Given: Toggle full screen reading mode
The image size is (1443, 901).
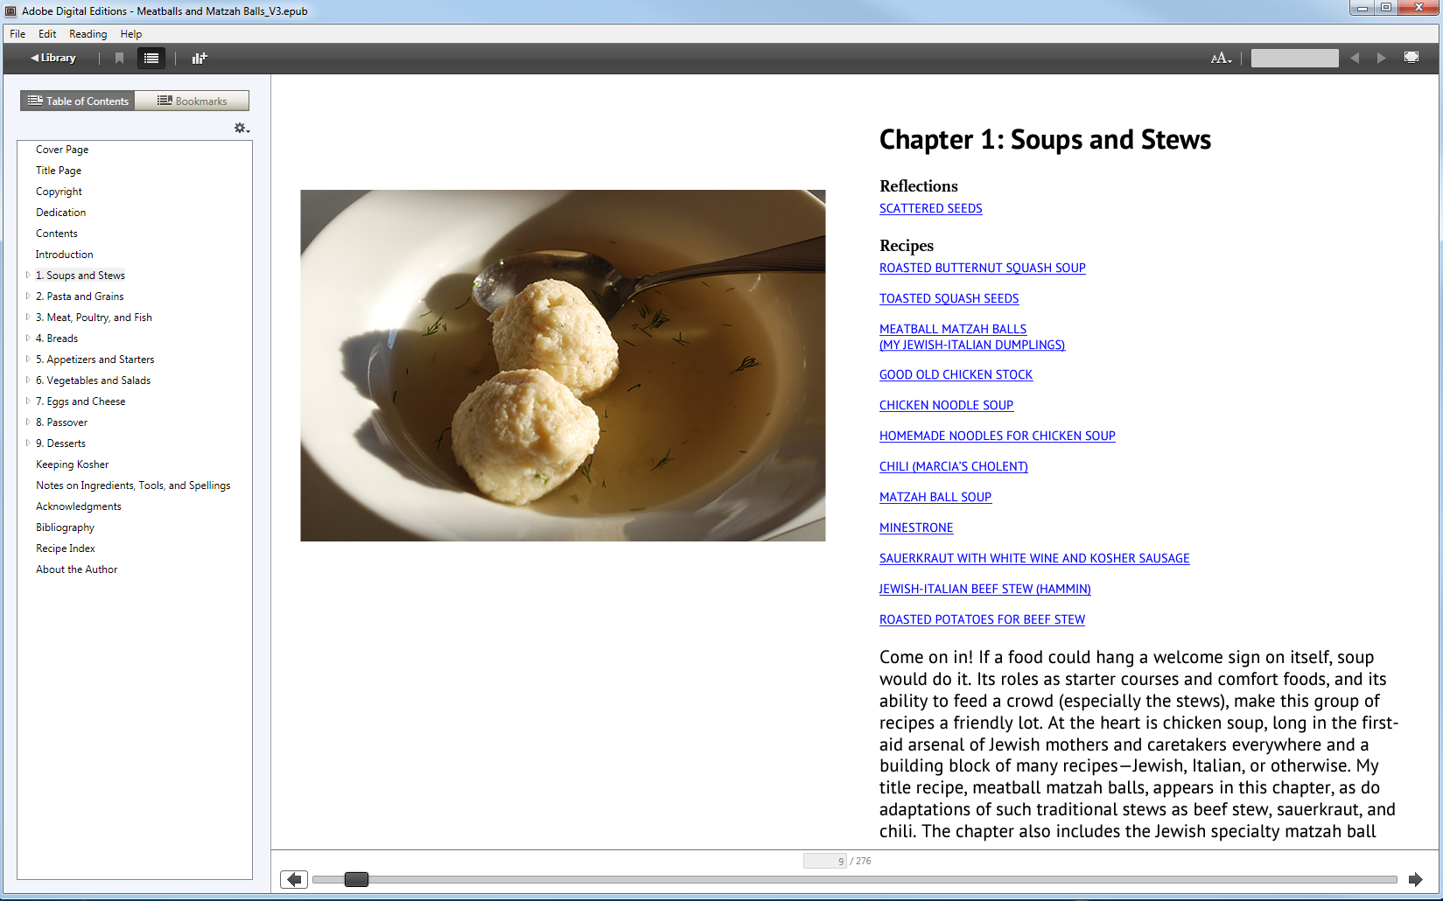Looking at the screenshot, I should tap(1411, 58).
